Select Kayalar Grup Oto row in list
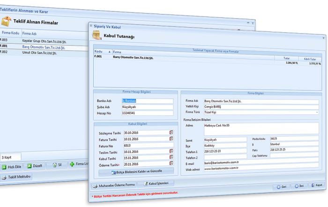328x207 pixels. point(43,41)
